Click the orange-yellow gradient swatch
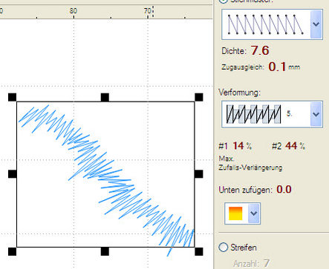 point(235,213)
